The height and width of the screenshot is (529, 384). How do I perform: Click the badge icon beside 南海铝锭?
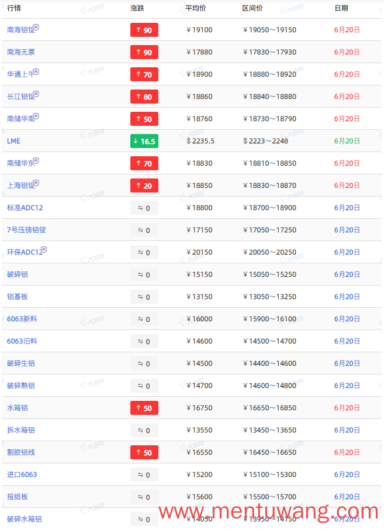(36, 27)
